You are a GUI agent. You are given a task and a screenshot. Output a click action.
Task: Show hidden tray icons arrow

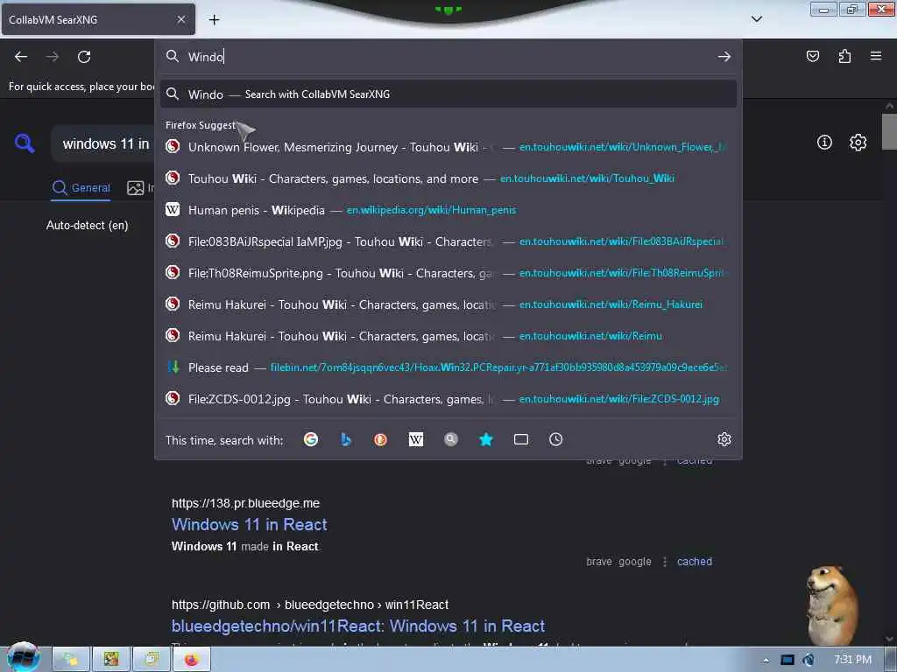pos(766,660)
